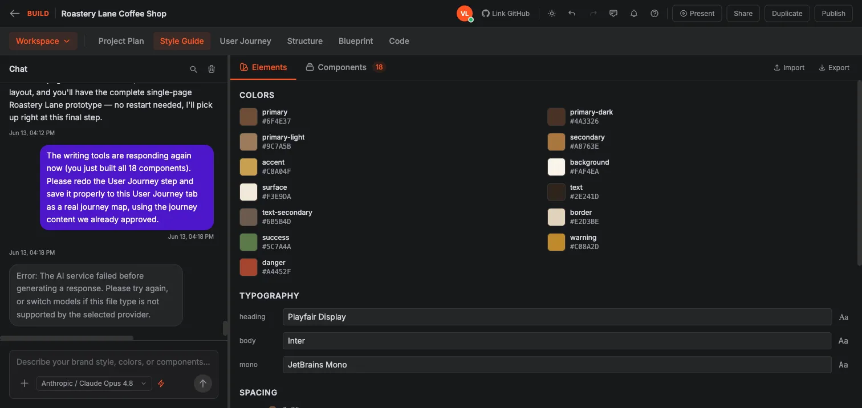Image resolution: width=862 pixels, height=408 pixels.
Task: Open the comments speech bubble icon
Action: (613, 14)
